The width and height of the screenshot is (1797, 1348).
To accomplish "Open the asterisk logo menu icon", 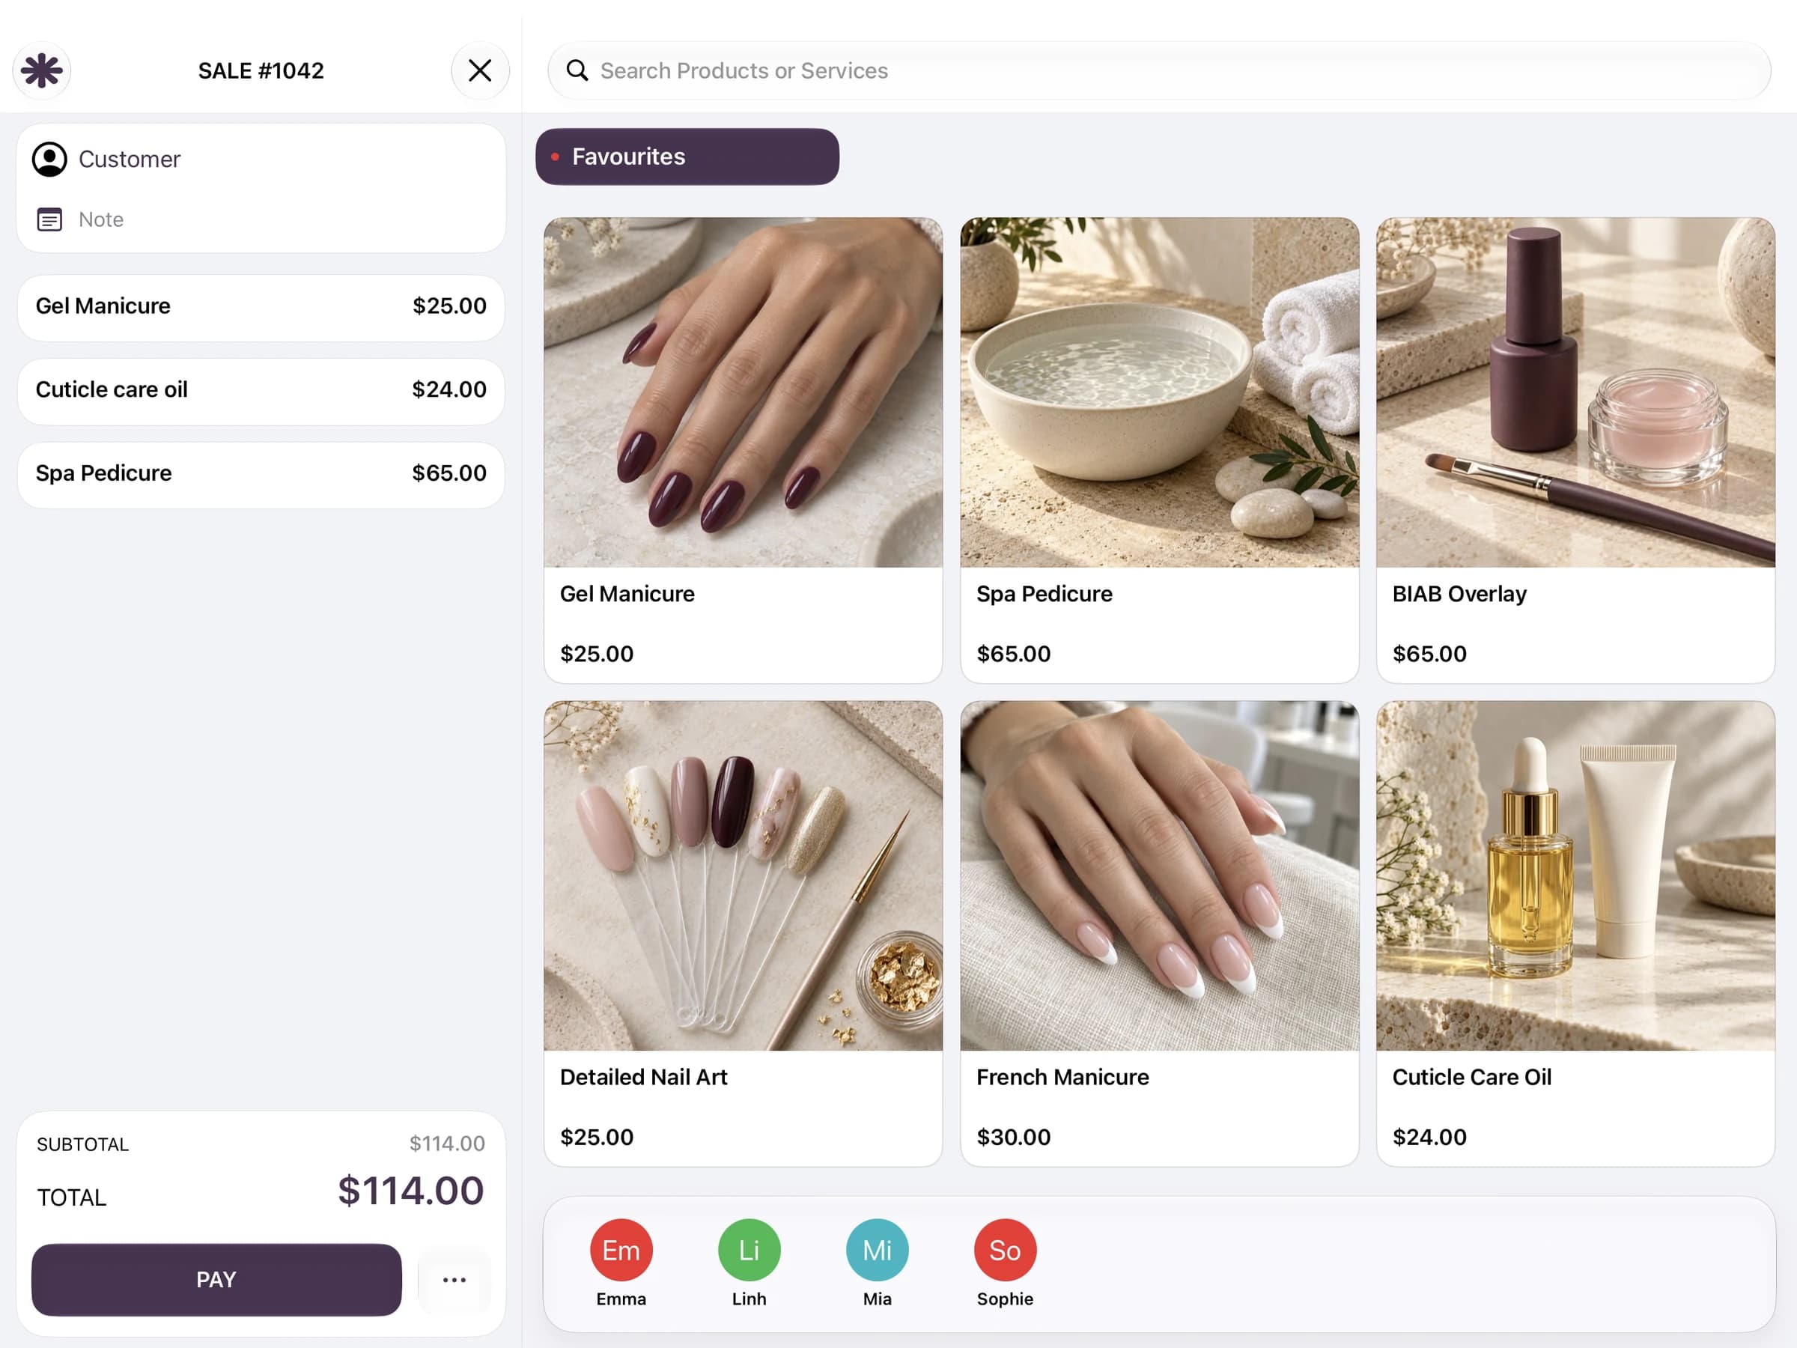I will pyautogui.click(x=41, y=70).
